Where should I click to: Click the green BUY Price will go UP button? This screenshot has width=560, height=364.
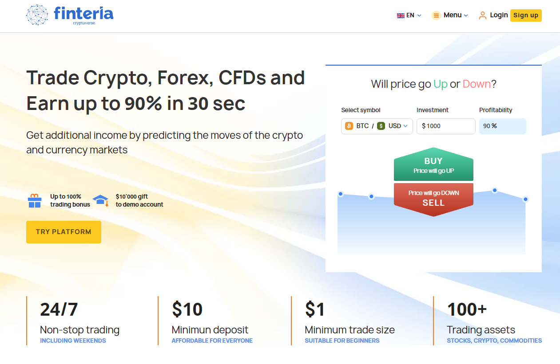(x=433, y=164)
